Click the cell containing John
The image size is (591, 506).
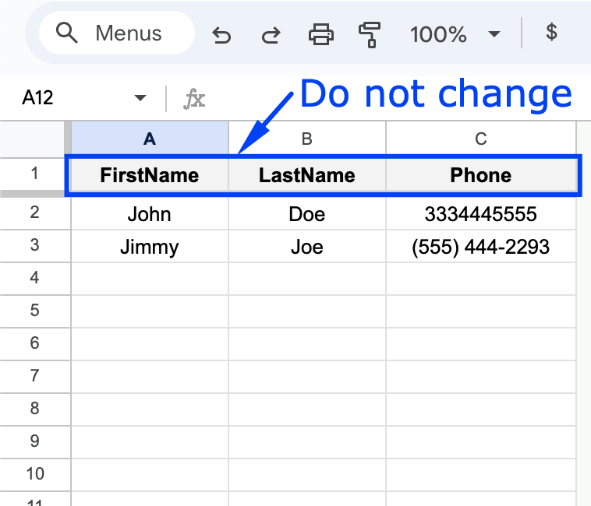point(150,213)
